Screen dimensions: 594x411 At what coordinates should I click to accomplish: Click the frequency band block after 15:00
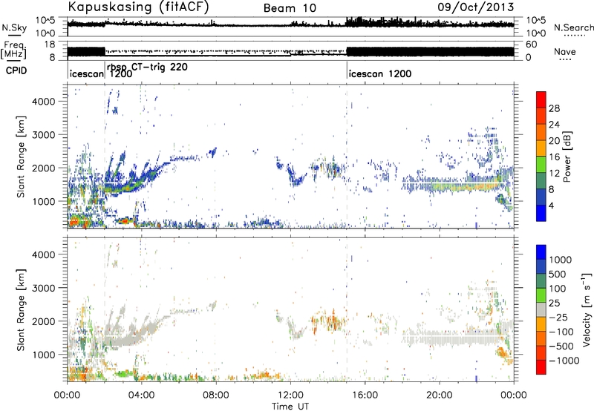click(431, 52)
